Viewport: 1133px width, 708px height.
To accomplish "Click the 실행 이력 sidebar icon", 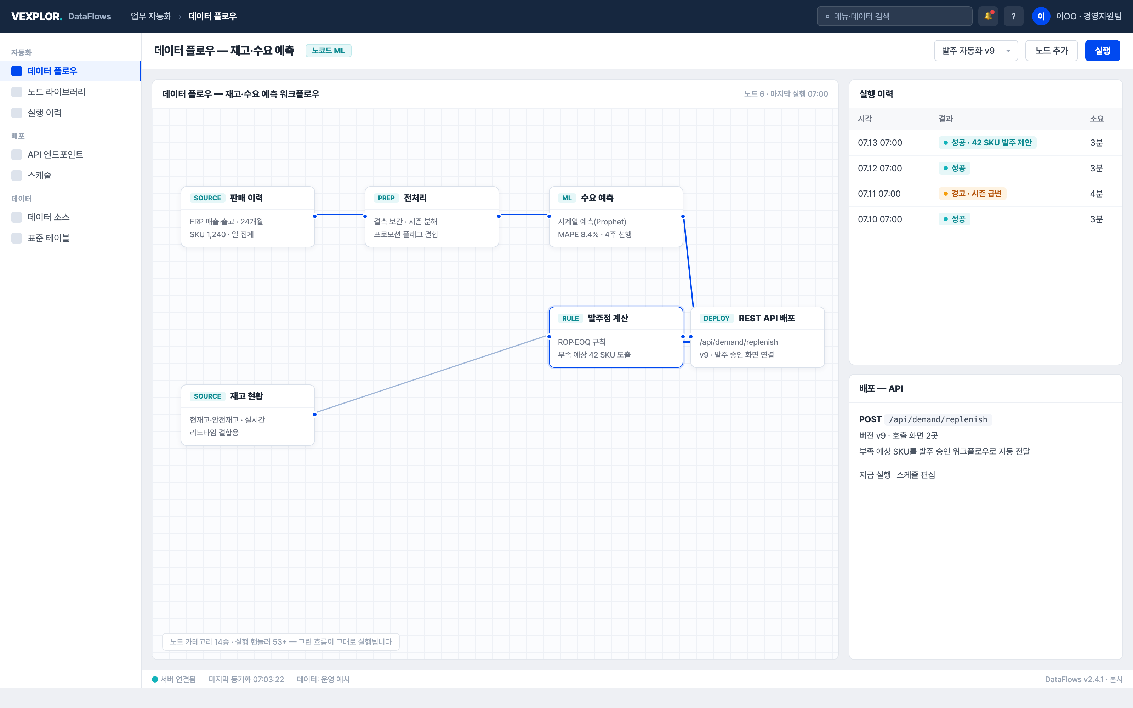I will click(x=17, y=113).
